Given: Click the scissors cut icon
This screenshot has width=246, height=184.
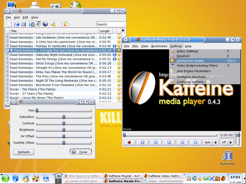Looking at the screenshot, I should [53, 24].
